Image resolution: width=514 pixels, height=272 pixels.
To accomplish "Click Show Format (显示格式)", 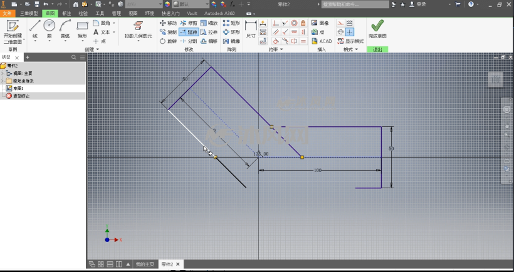I will (350, 41).
